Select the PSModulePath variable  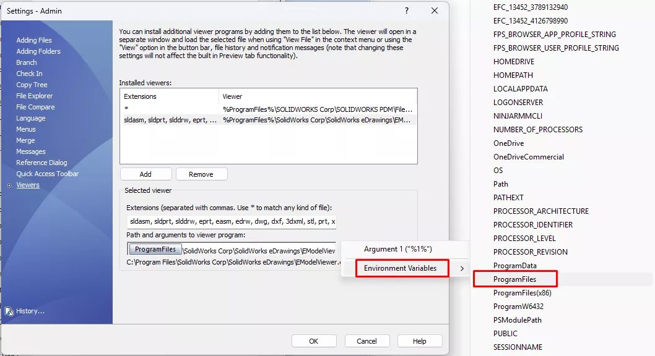pyautogui.click(x=517, y=320)
